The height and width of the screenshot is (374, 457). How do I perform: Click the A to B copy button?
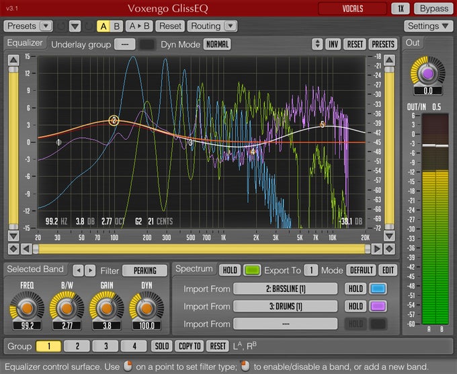click(x=140, y=26)
